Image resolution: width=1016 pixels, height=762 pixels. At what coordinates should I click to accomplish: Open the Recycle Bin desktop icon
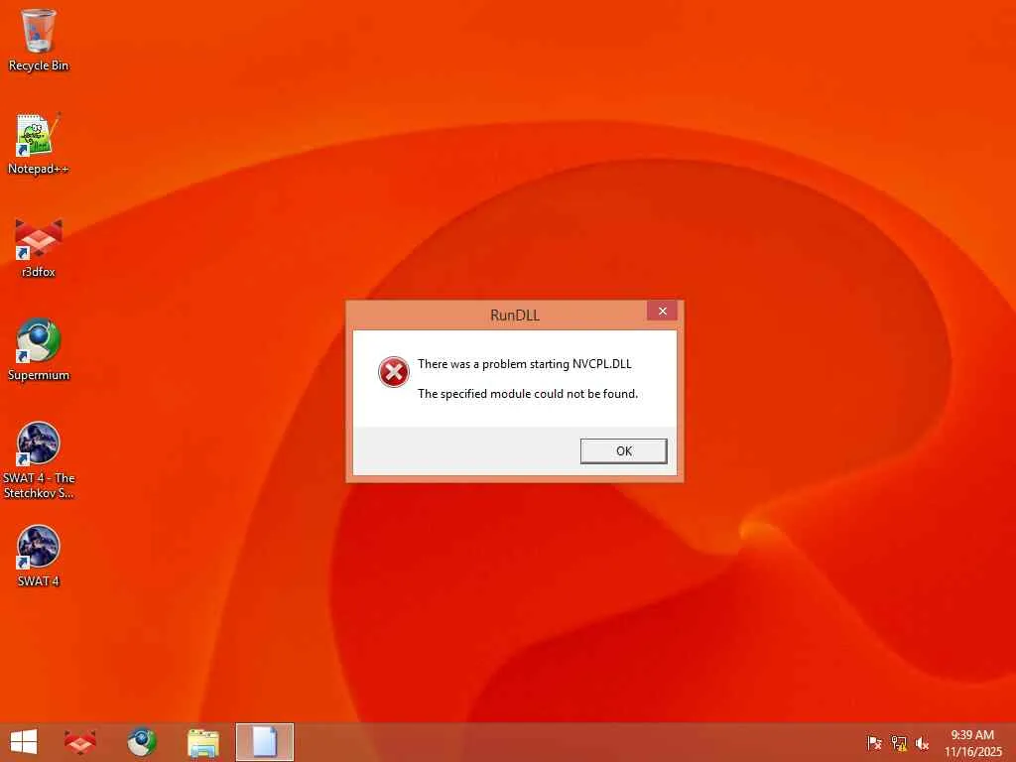tap(39, 40)
